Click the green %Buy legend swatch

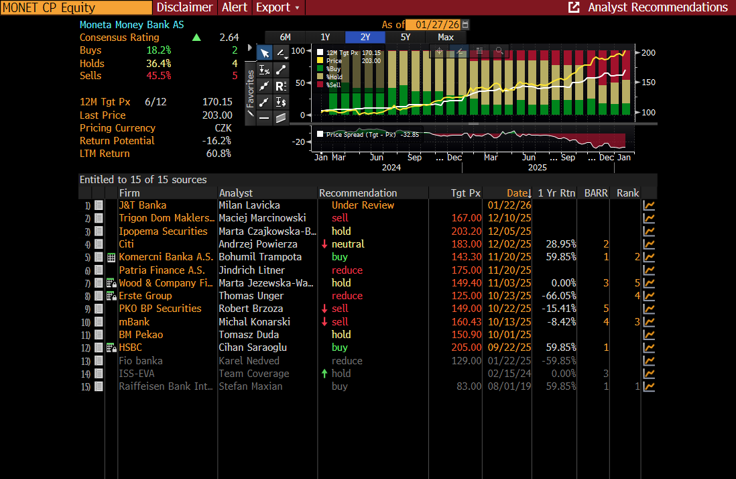320,68
